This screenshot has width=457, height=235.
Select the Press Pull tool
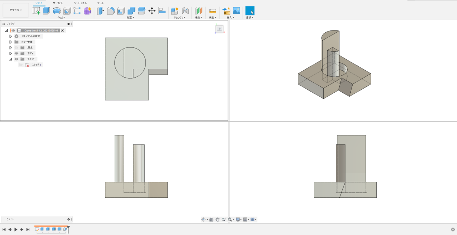(x=101, y=11)
